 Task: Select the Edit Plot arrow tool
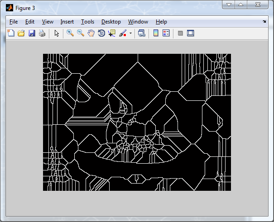click(x=57, y=33)
